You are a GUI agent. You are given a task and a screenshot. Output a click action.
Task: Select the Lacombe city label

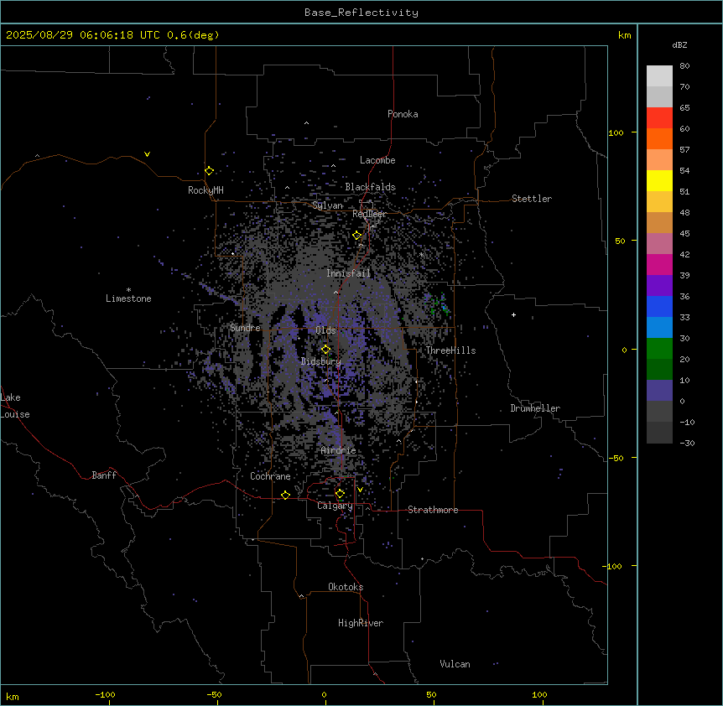(x=377, y=160)
